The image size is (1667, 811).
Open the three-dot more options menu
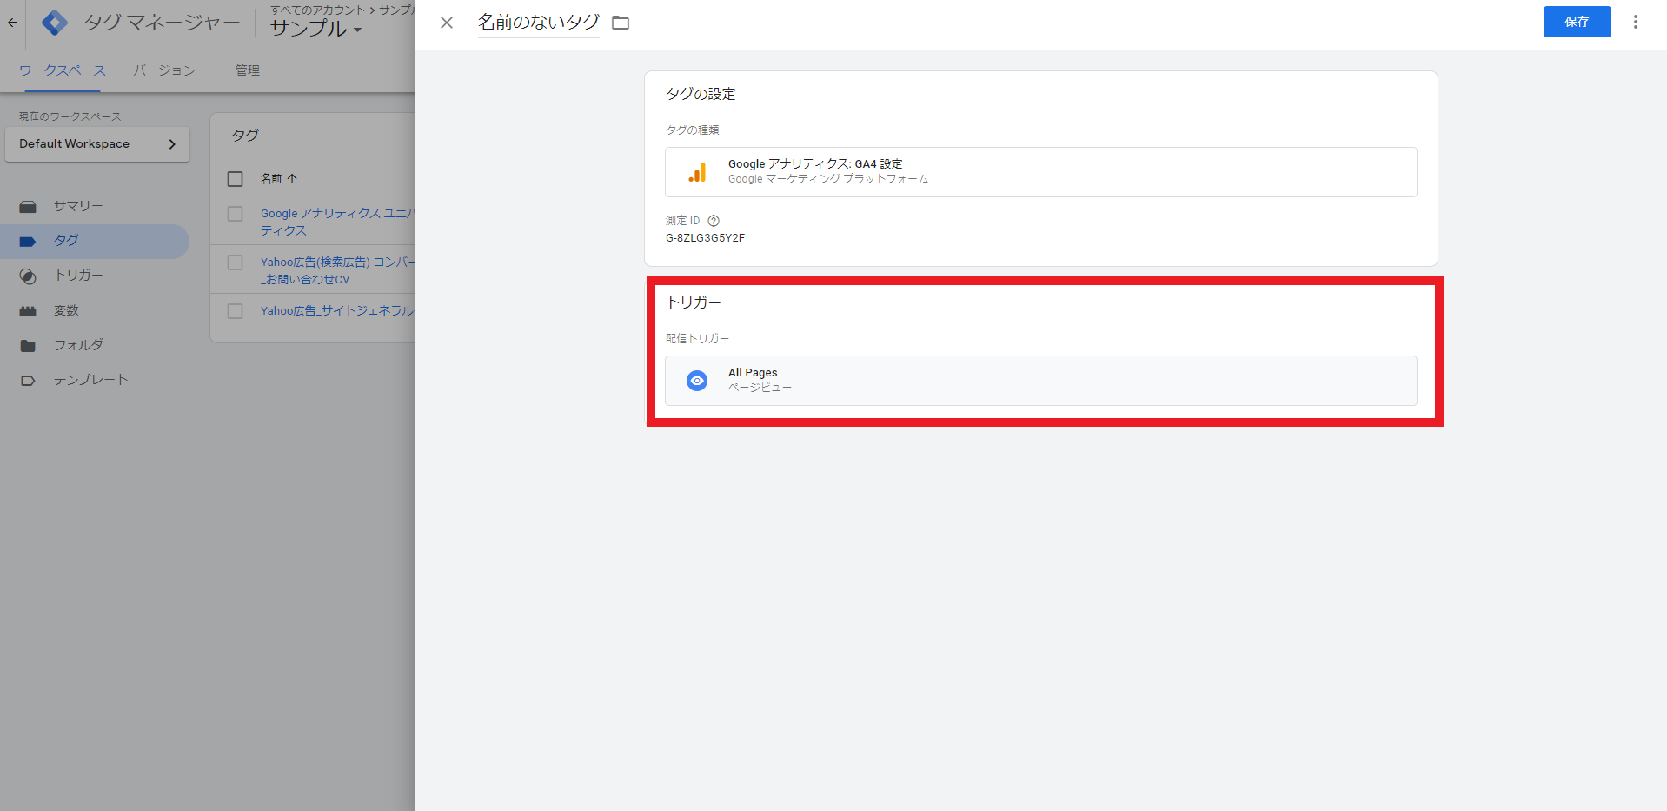pos(1635,22)
